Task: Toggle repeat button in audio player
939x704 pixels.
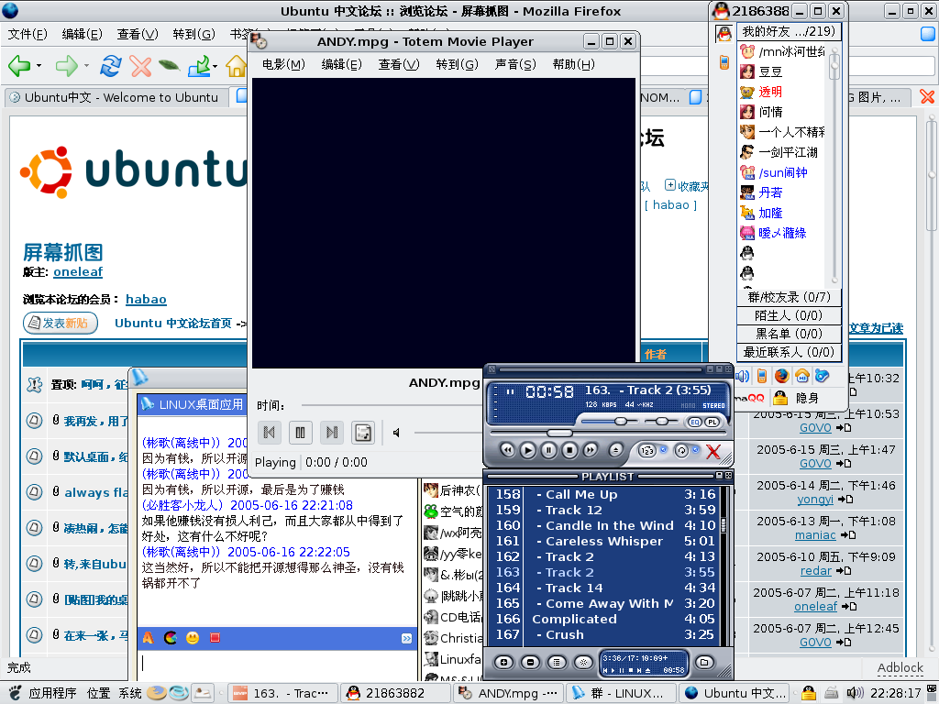Action: tap(681, 451)
